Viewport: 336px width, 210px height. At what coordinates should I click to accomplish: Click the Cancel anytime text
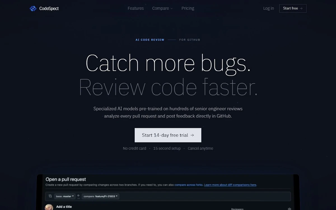(200, 148)
